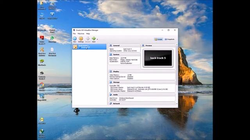Click the back track 5 OS icon in list
Screen dimensions: 250x140
(x=75, y=47)
